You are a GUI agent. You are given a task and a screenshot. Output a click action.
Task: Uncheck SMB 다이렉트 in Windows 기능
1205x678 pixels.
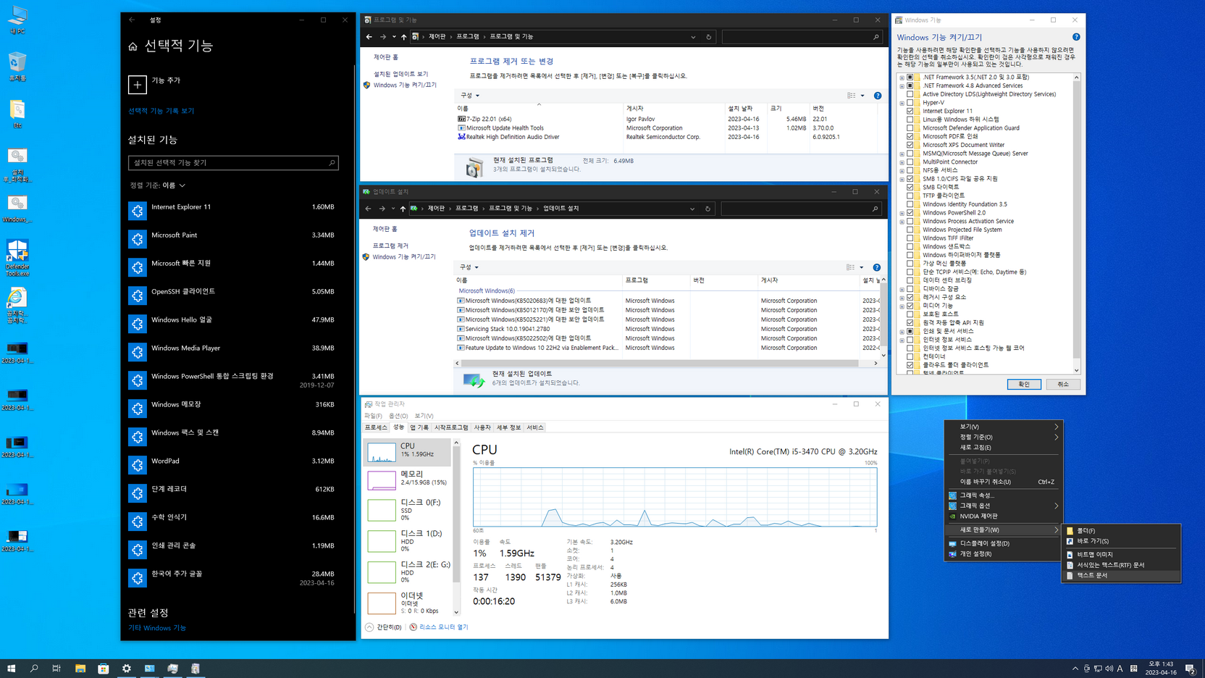pos(910,187)
